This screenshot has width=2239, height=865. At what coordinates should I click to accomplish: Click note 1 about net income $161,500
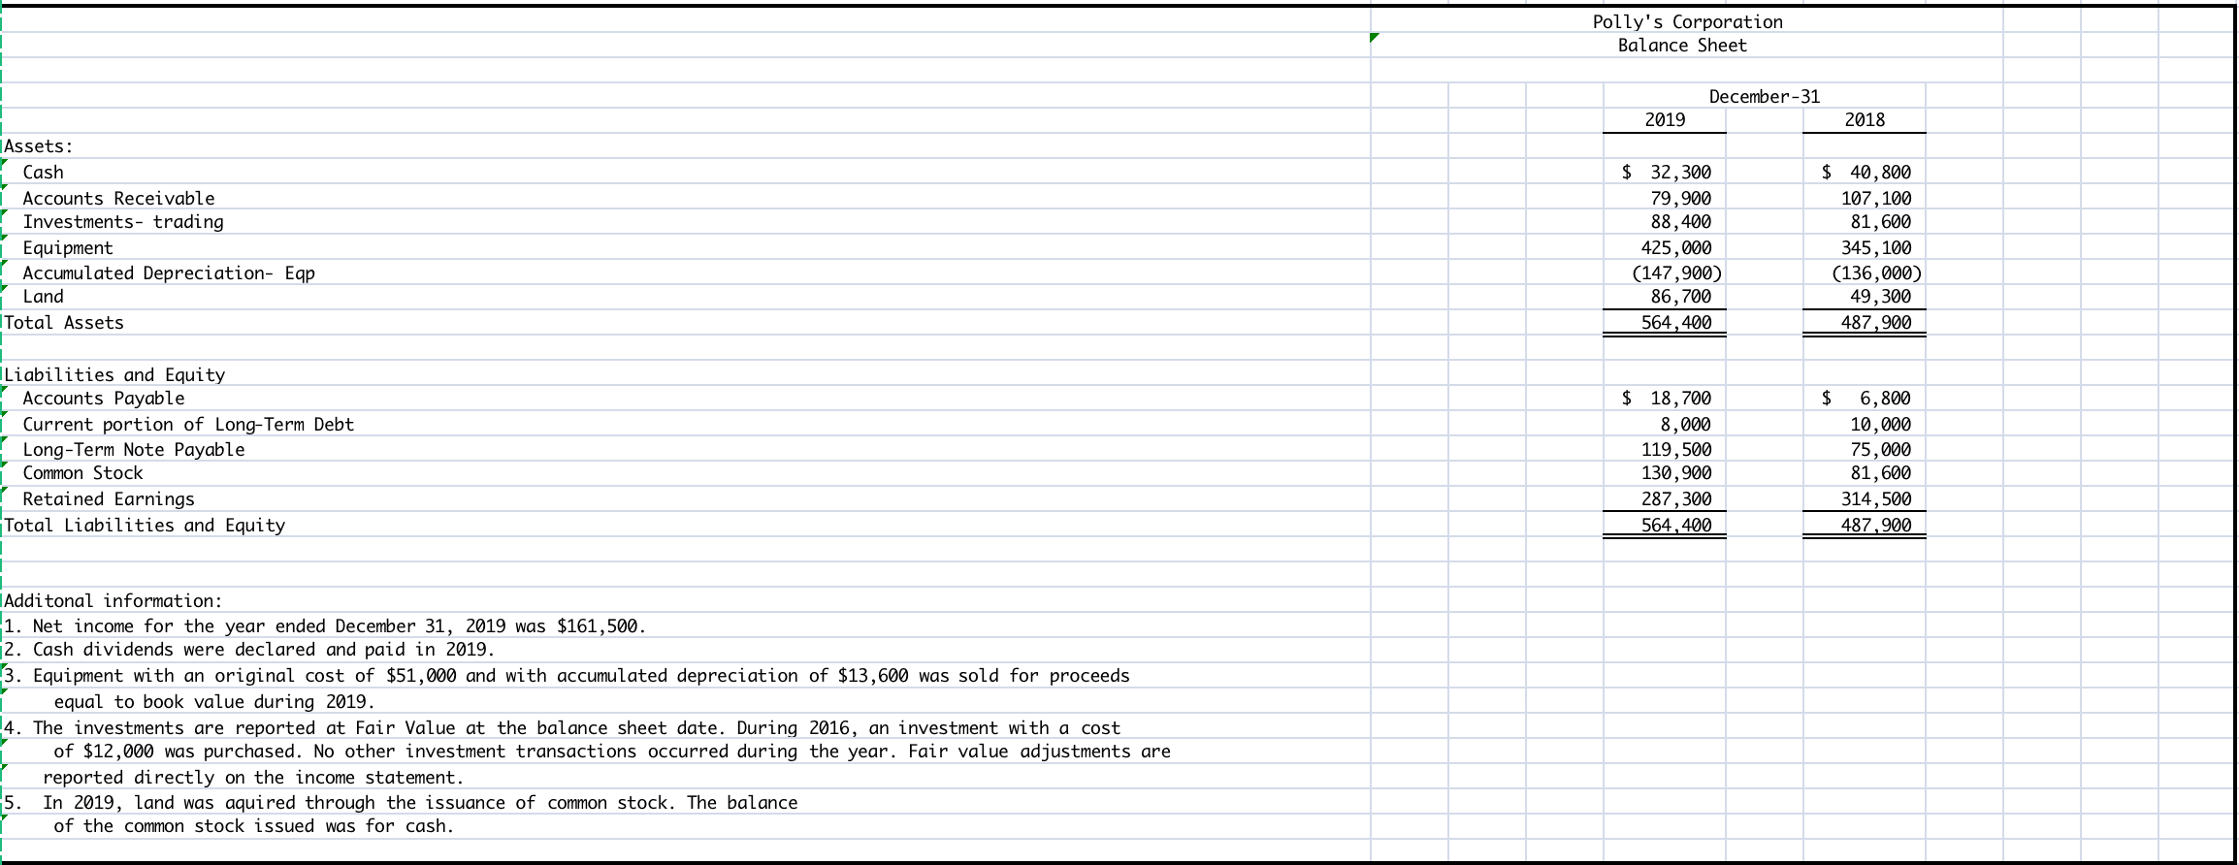click(x=325, y=626)
